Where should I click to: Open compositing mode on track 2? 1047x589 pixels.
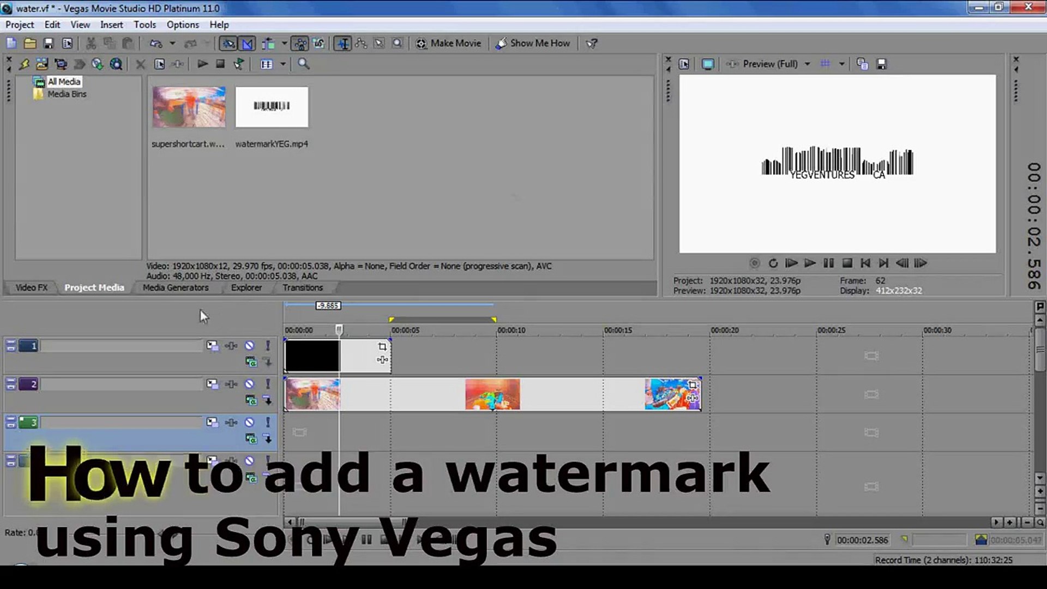click(x=250, y=400)
